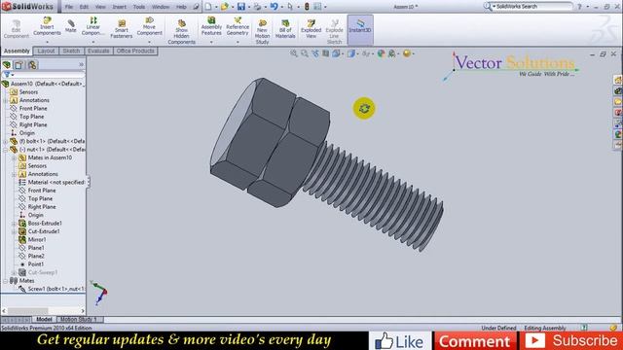
Task: Select the Model tab at bottom
Action: click(x=44, y=319)
